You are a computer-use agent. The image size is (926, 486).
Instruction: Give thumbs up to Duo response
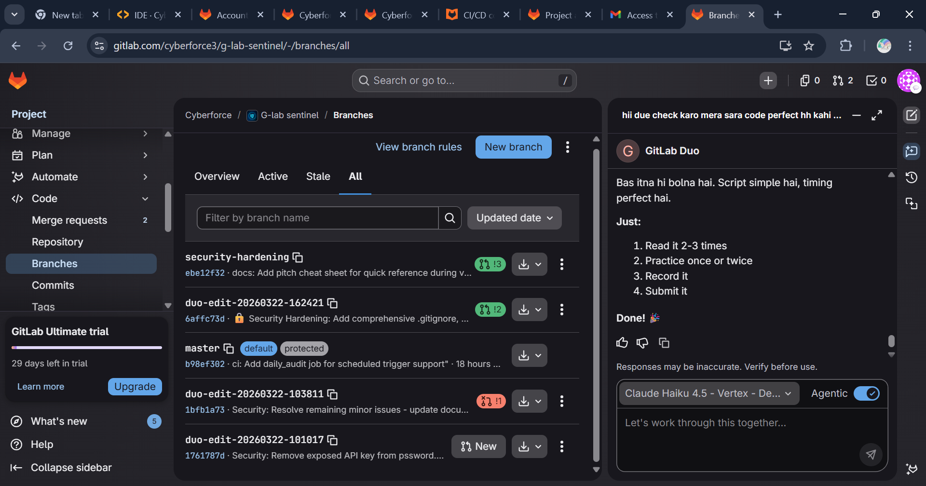click(x=622, y=343)
